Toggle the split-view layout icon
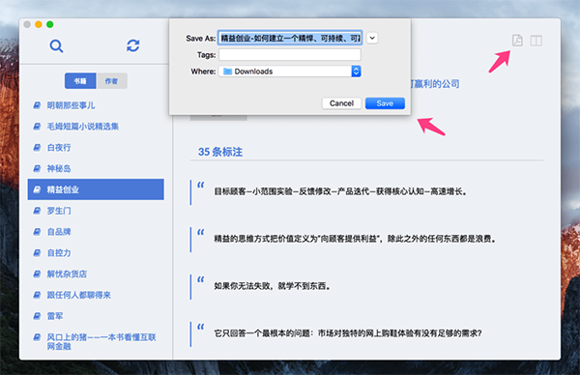 point(536,41)
